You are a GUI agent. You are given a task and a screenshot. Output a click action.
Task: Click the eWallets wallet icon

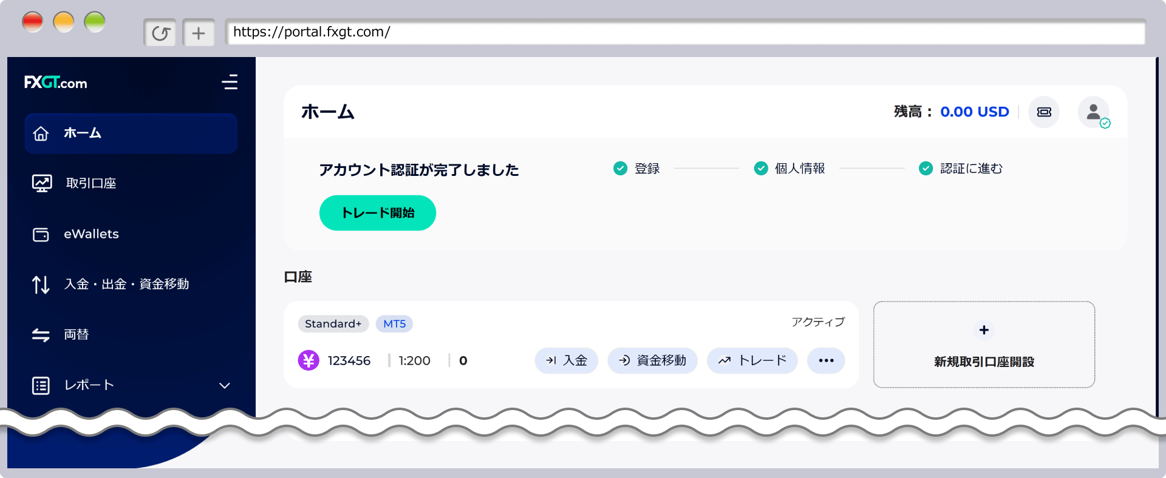coord(41,234)
